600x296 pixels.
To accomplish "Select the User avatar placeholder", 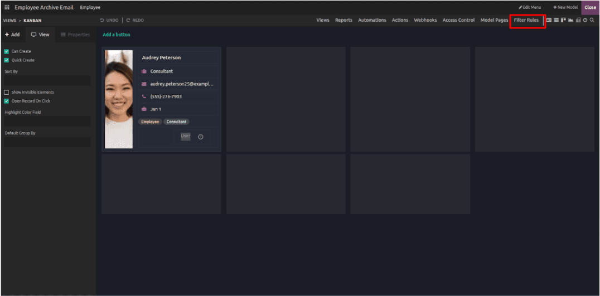I will (x=186, y=137).
